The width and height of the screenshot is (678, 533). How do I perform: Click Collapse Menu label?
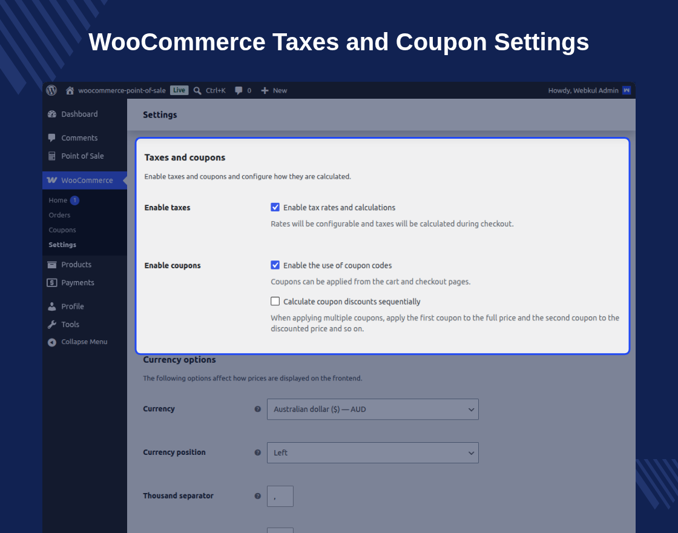click(84, 342)
